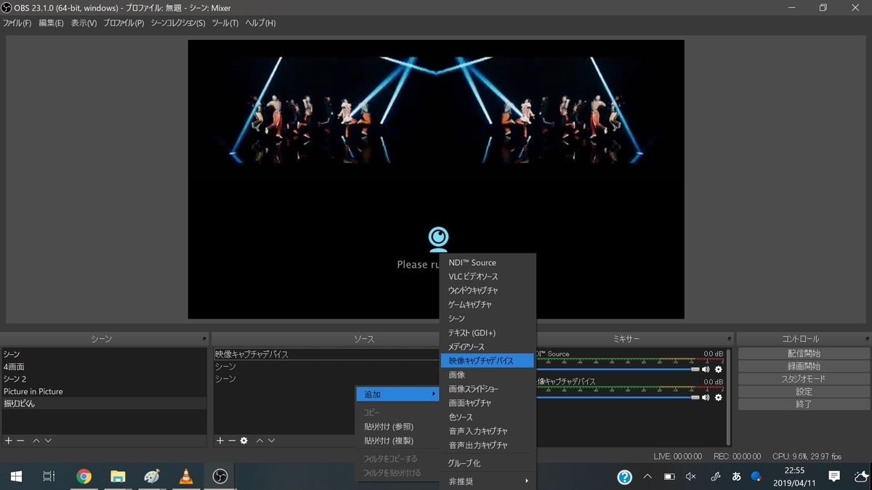Choose グループ化 in the add menu

(487, 463)
